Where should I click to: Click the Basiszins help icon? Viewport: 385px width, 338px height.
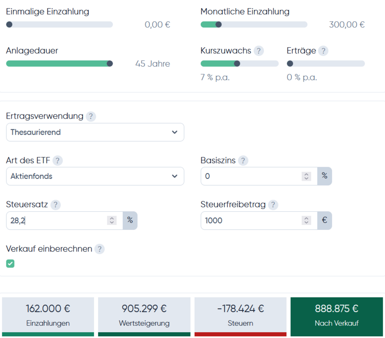(243, 160)
